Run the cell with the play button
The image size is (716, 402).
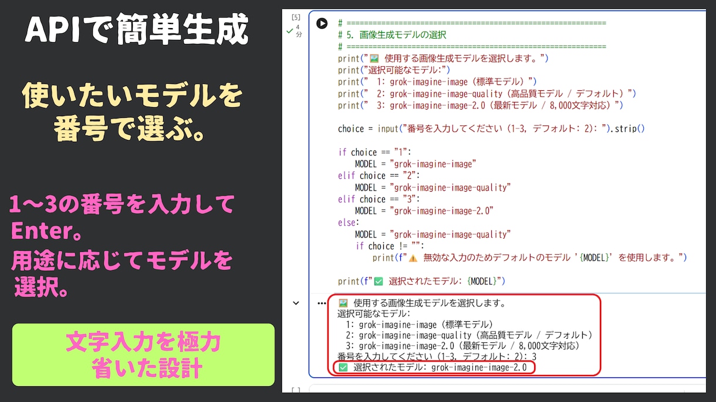pos(322,23)
